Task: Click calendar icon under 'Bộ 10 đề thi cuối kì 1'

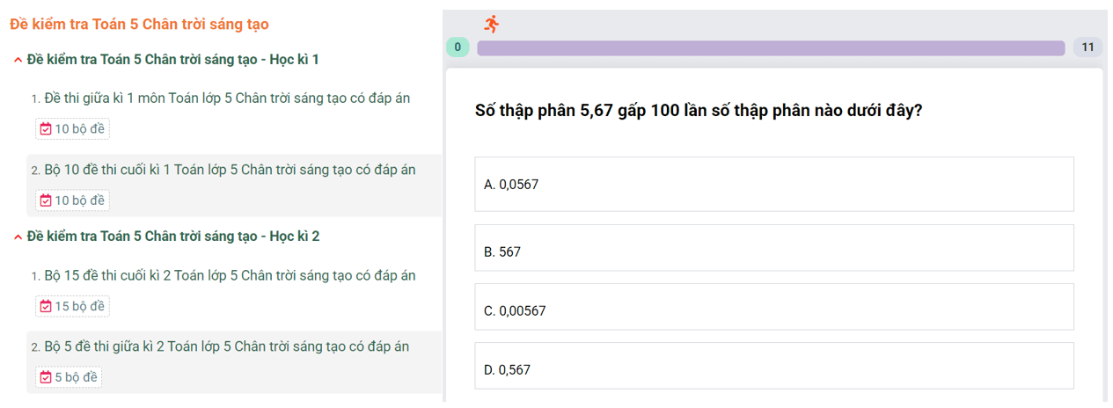Action: (46, 200)
